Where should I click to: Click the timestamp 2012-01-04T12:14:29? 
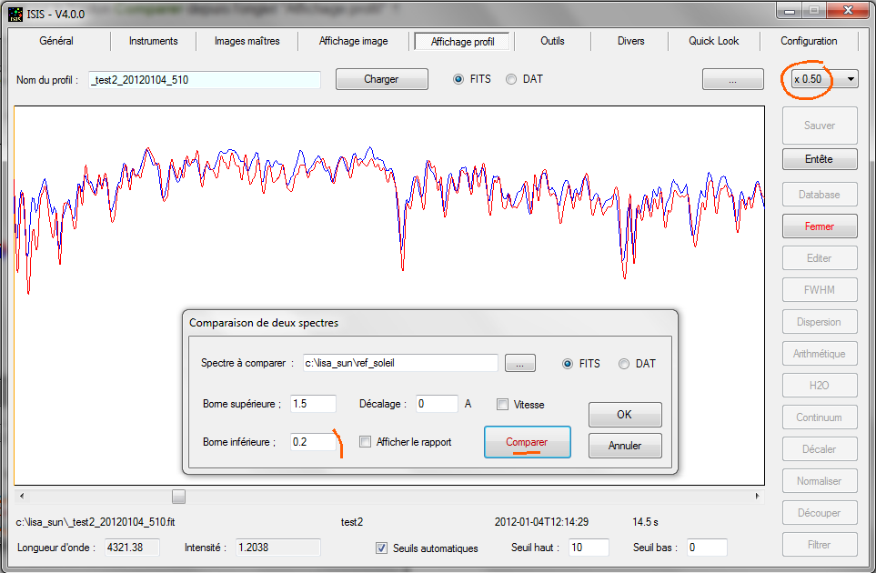coord(541,522)
